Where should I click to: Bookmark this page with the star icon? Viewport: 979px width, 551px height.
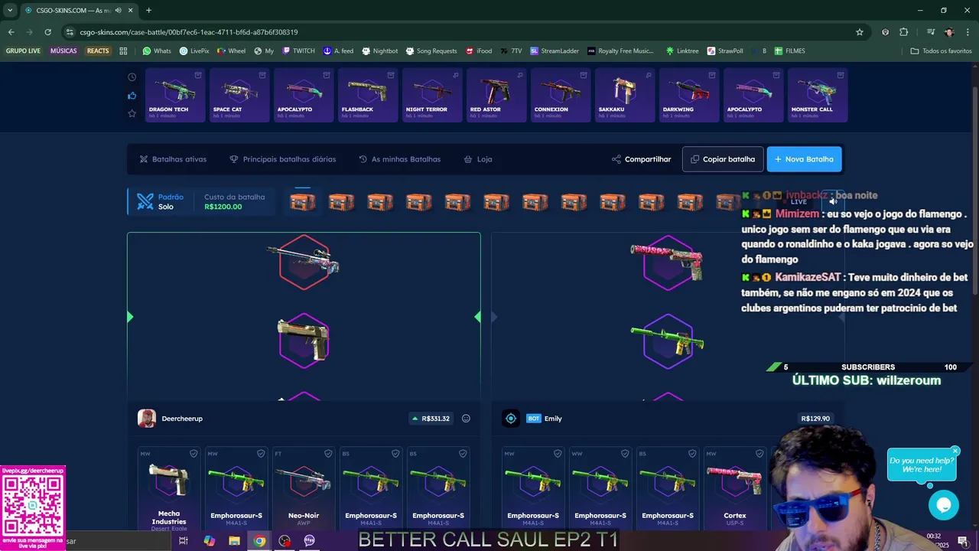point(860,32)
